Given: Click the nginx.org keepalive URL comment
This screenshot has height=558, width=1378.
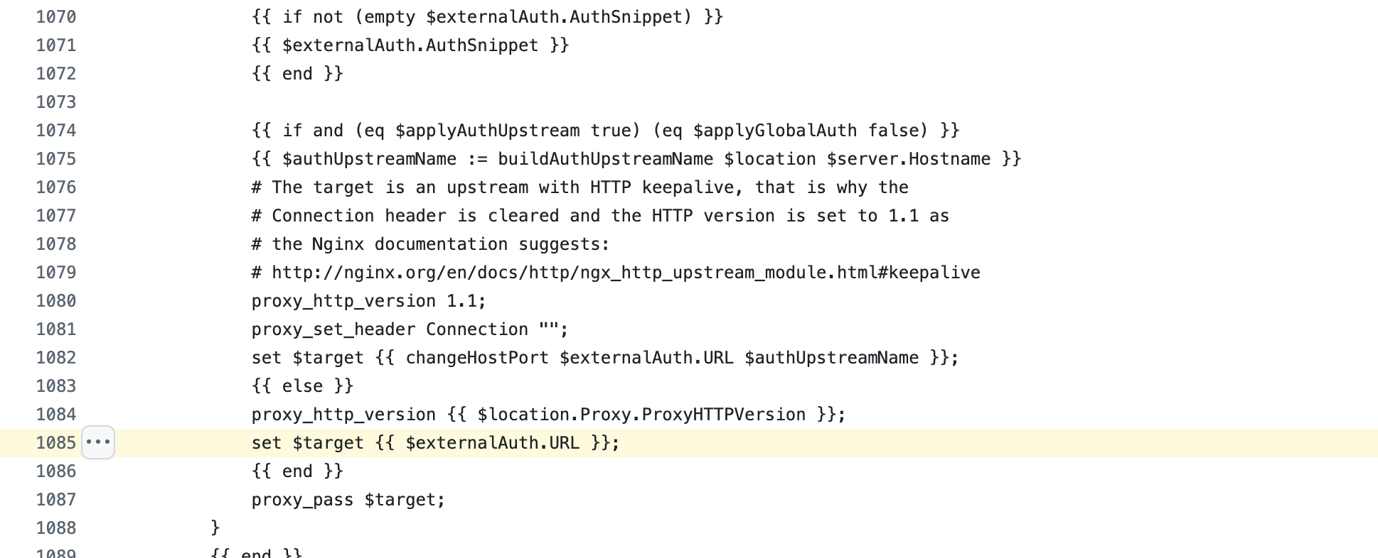Looking at the screenshot, I should point(626,273).
